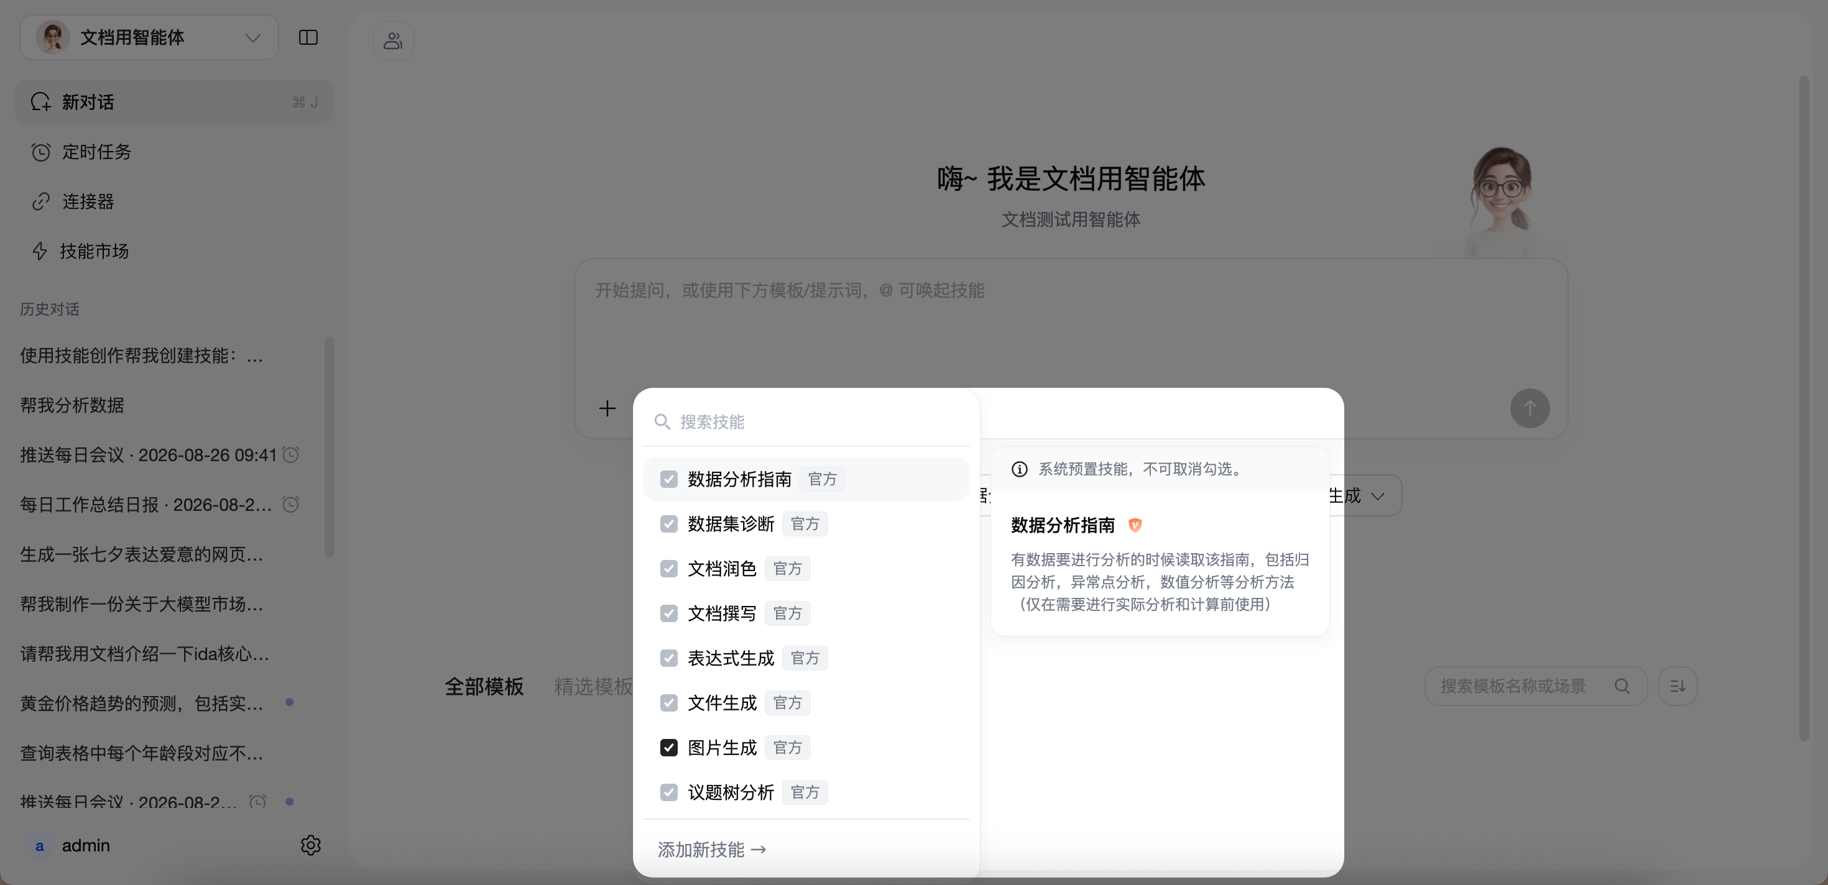
Task: Click the scheduled tasks clock icon
Action: [40, 152]
